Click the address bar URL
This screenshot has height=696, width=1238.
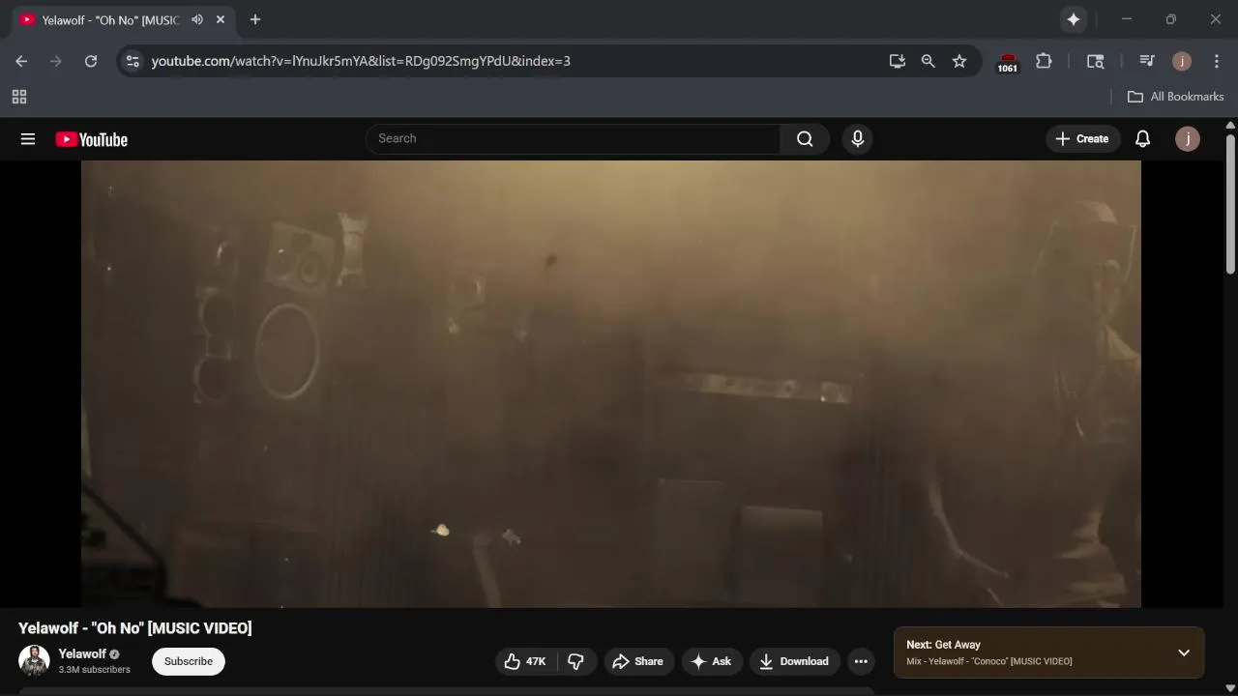[x=361, y=61]
